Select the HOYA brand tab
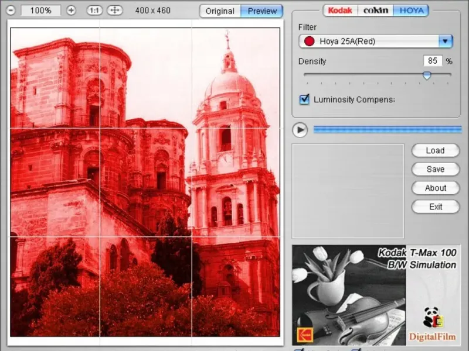Image resolution: width=469 pixels, height=351 pixels. pos(410,11)
